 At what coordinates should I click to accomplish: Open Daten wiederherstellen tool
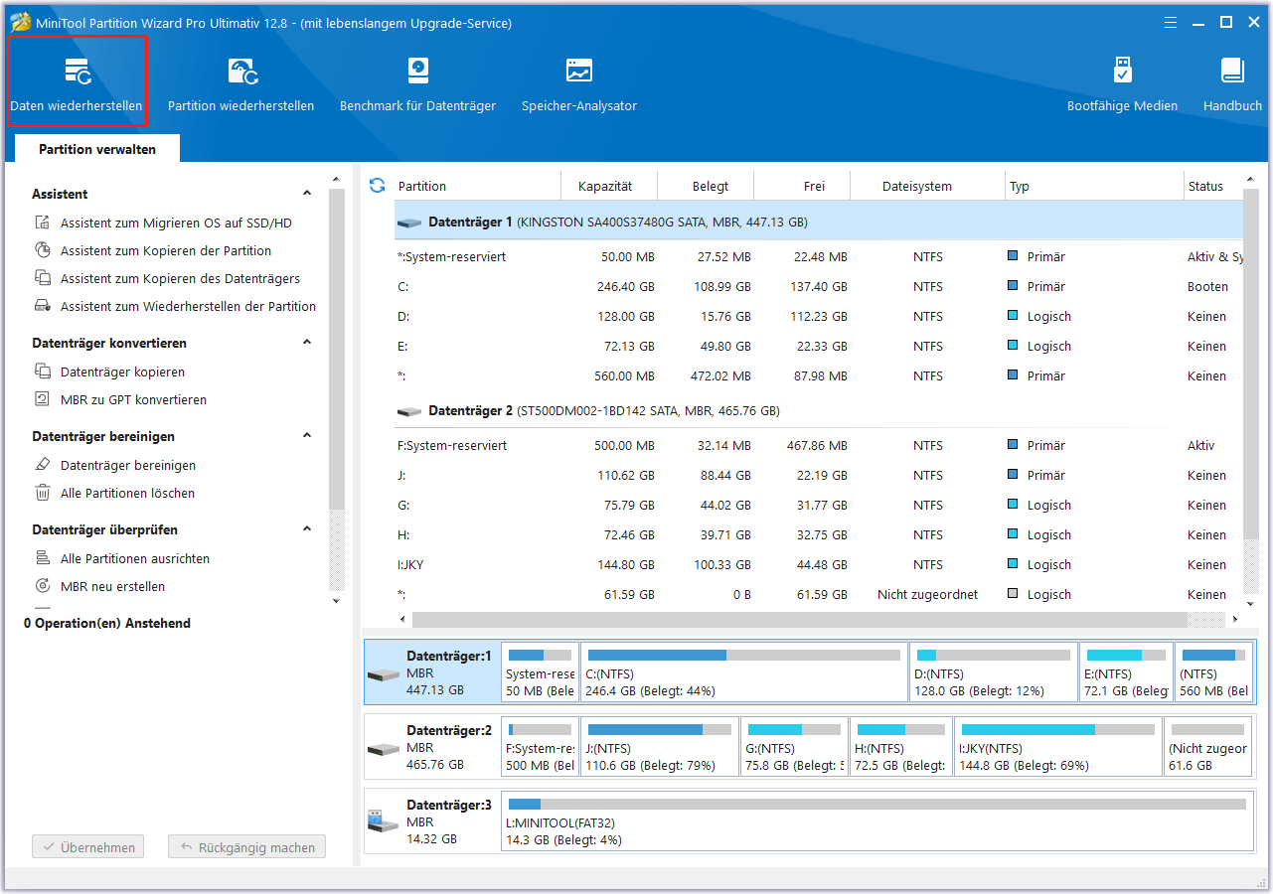coord(77,82)
